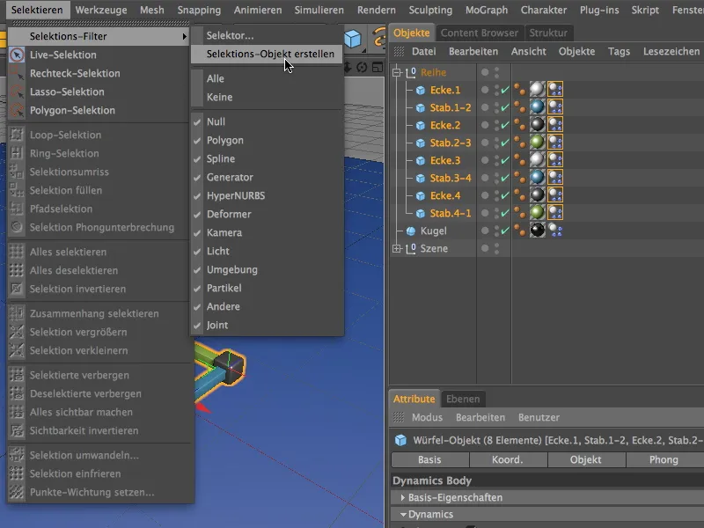Open the Selektions-Filter submenu
This screenshot has height=528, width=704.
click(98, 36)
